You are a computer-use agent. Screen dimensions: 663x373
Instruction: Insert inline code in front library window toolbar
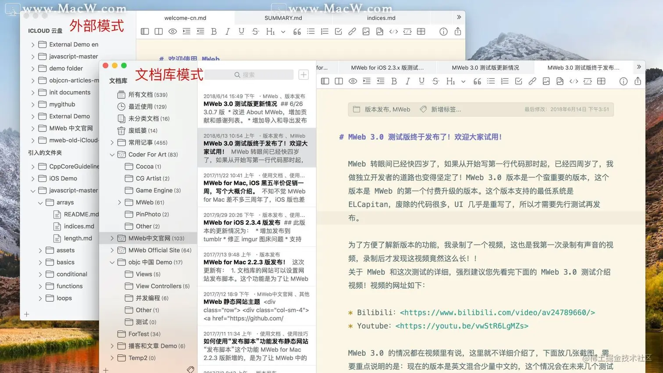574,81
